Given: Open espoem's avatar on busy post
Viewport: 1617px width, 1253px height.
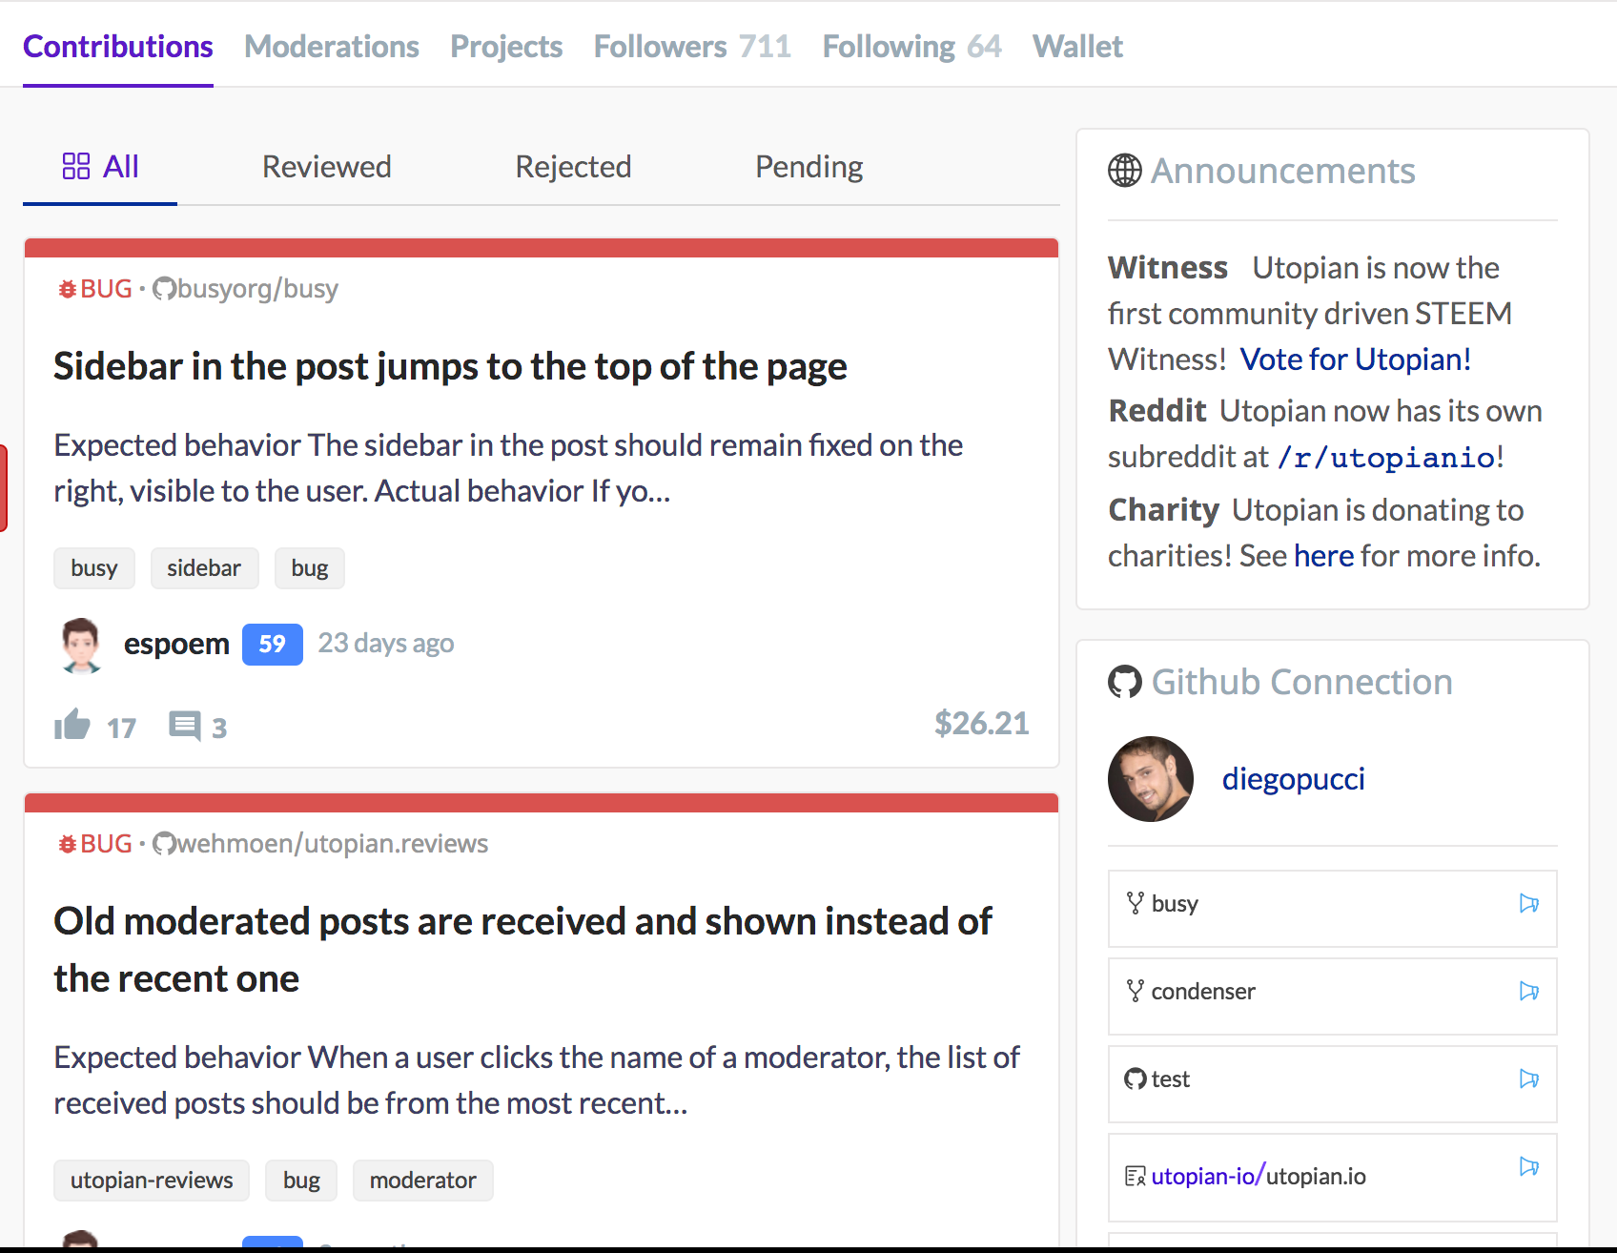Looking at the screenshot, I should point(81,645).
